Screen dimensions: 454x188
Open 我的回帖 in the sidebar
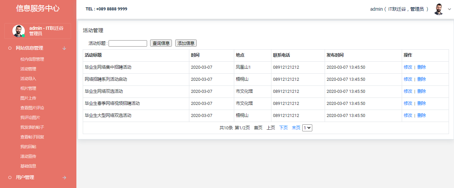click(x=28, y=147)
